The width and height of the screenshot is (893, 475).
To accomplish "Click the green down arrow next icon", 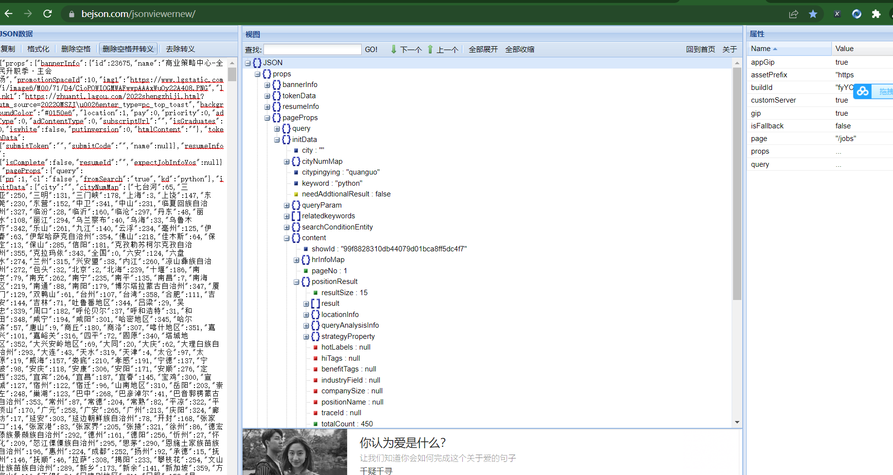I will [394, 49].
